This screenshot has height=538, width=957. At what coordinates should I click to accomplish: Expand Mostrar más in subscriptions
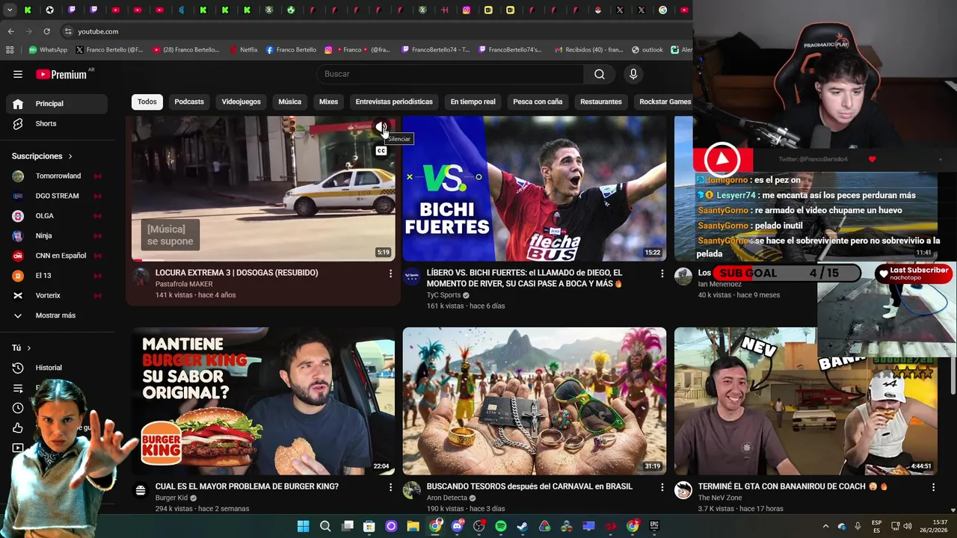click(x=57, y=315)
